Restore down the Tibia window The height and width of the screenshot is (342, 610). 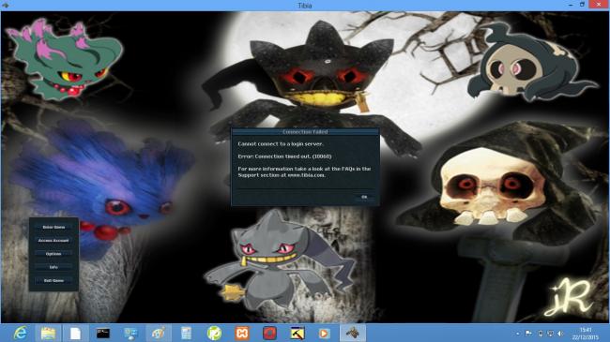point(582,5)
